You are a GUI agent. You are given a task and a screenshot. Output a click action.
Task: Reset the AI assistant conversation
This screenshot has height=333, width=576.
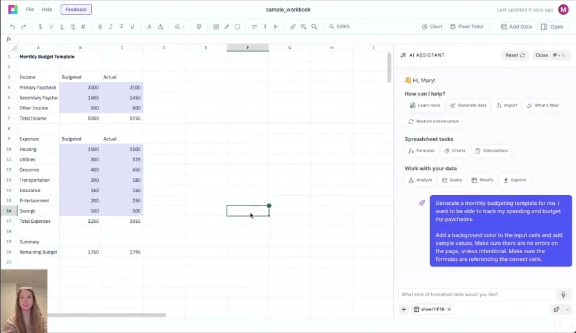[515, 55]
